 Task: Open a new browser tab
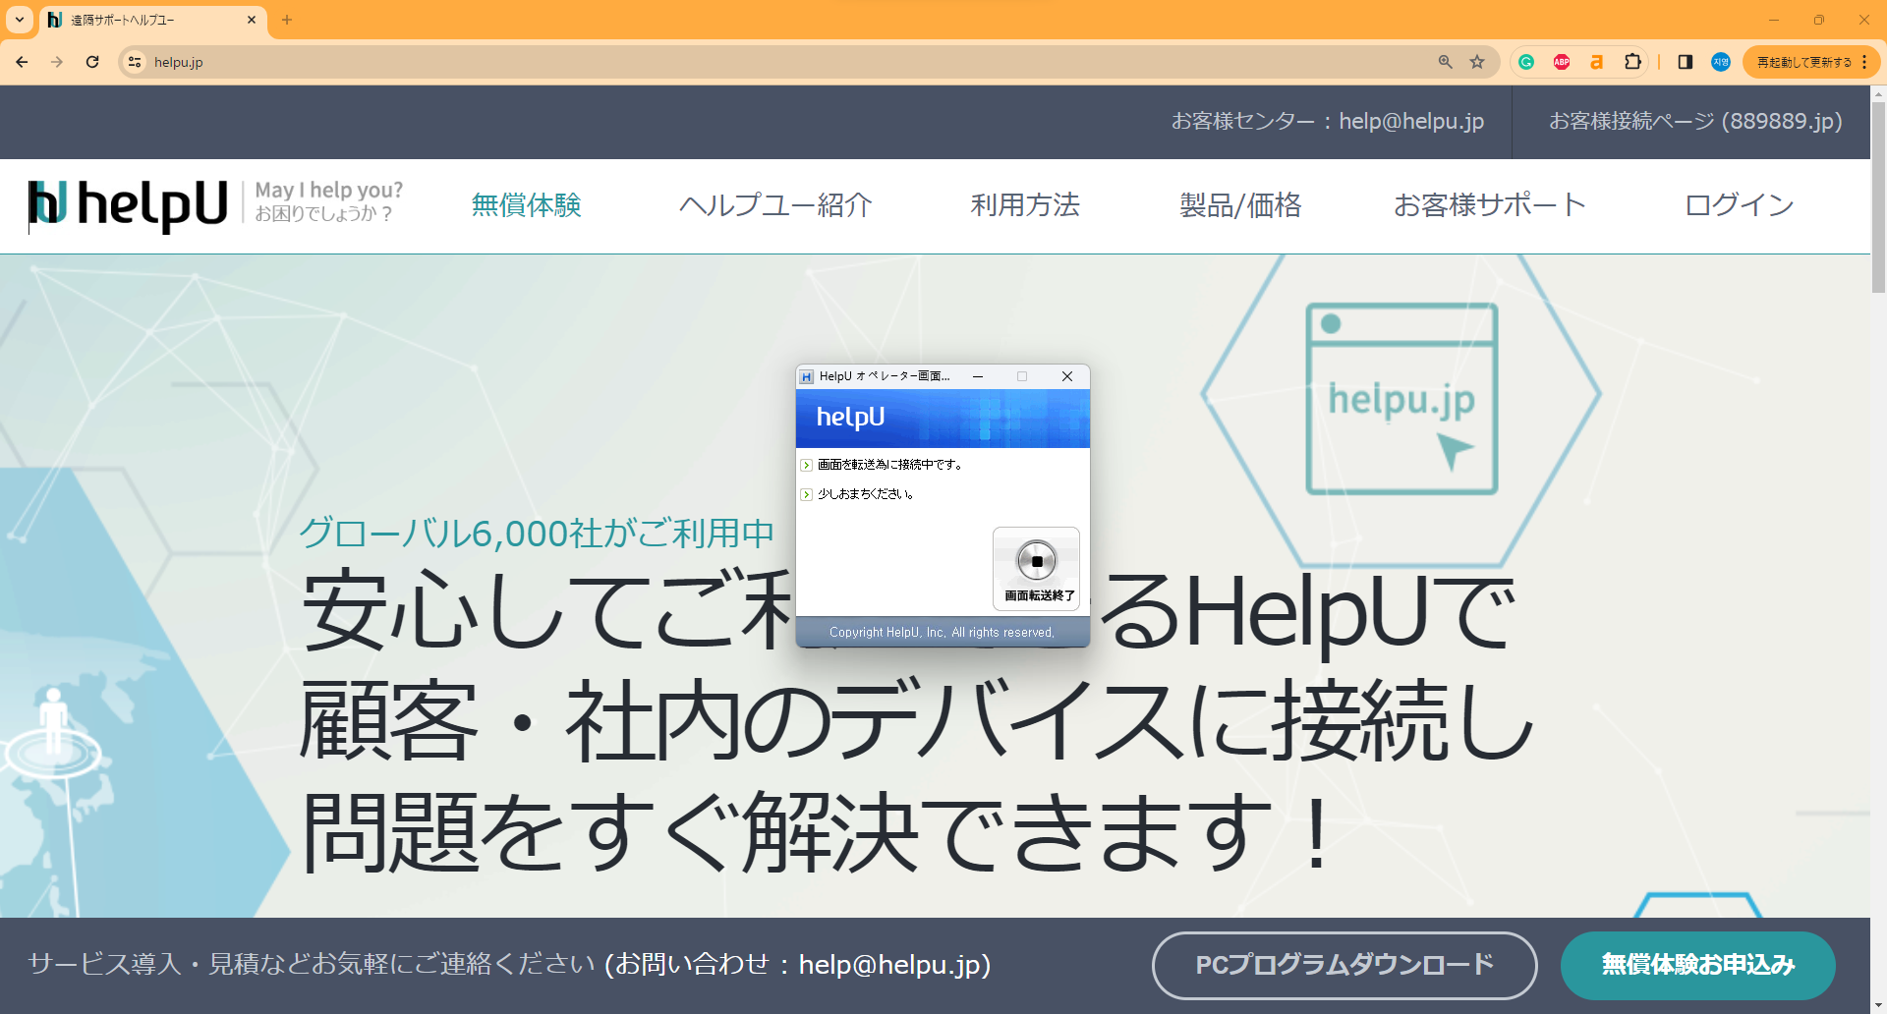tap(287, 20)
